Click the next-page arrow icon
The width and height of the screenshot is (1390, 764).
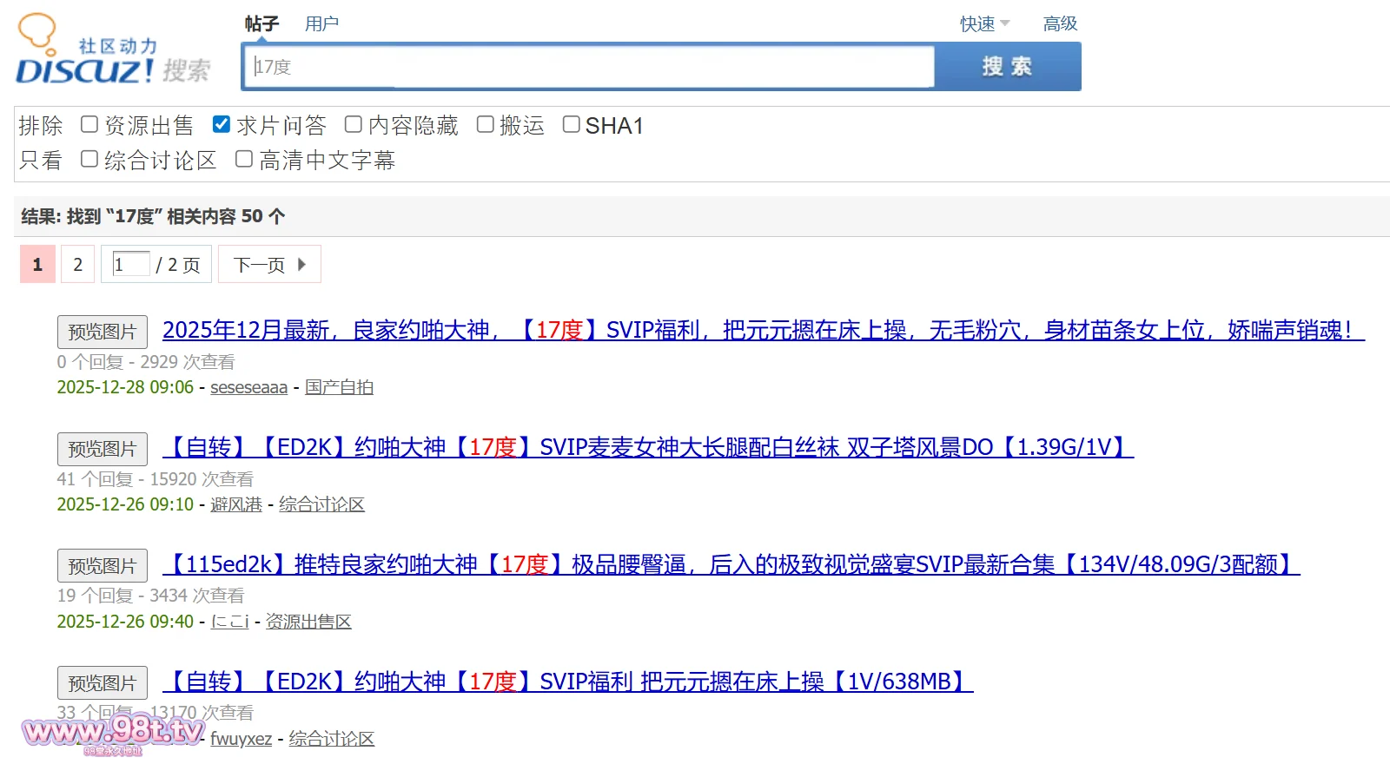point(301,265)
